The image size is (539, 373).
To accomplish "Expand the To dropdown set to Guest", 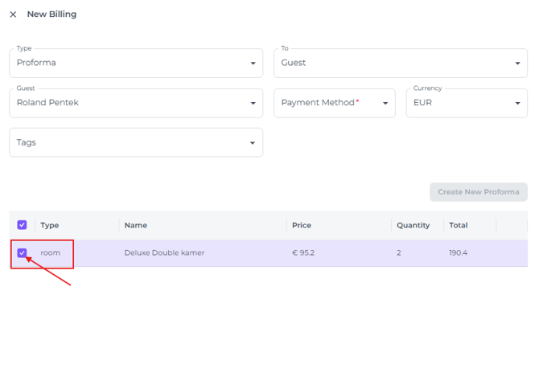I will [x=400, y=63].
